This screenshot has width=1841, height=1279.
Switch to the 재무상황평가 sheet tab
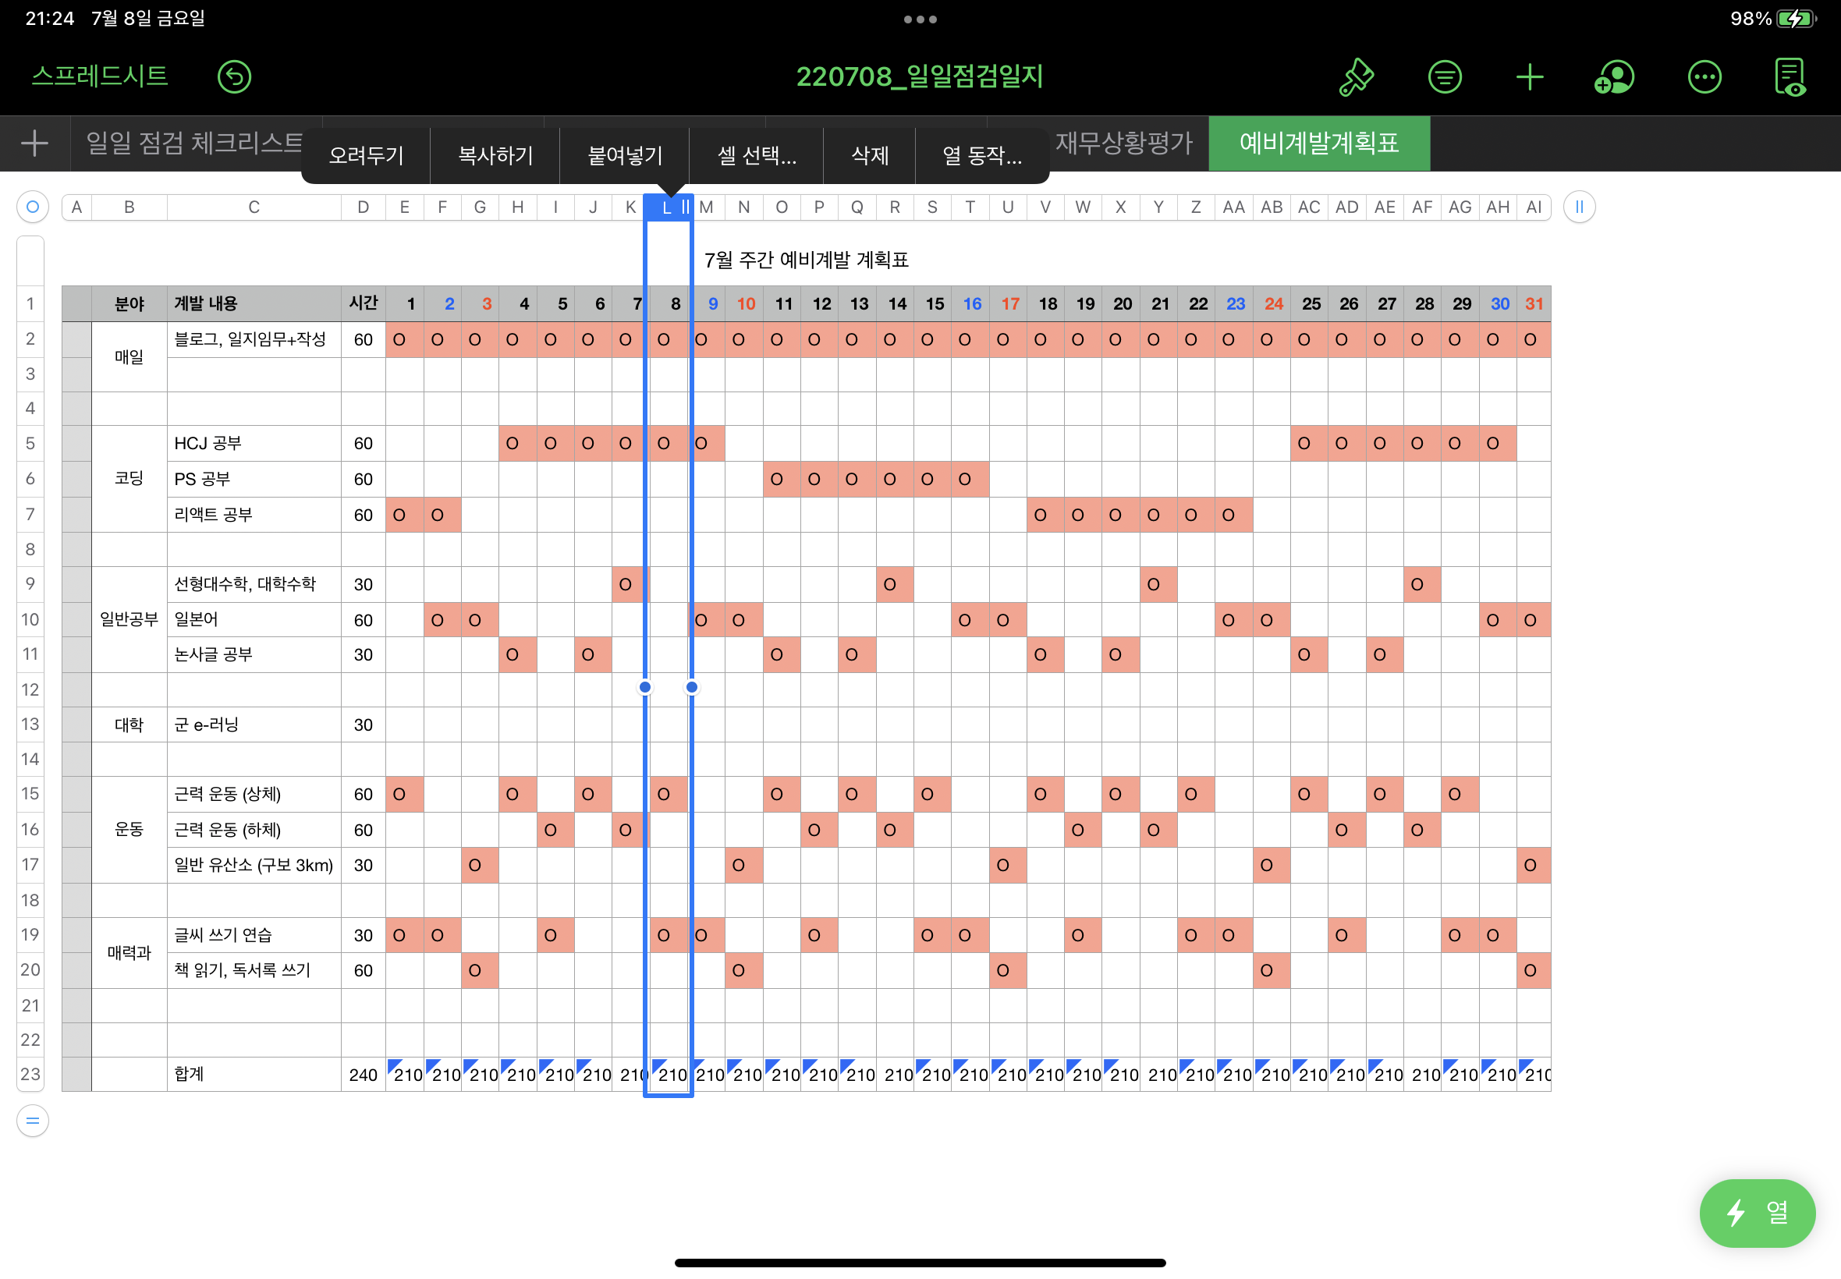click(1123, 143)
